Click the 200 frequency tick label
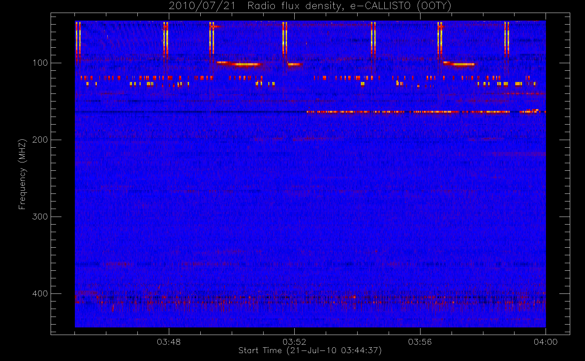The width and height of the screenshot is (585, 361). 40,140
